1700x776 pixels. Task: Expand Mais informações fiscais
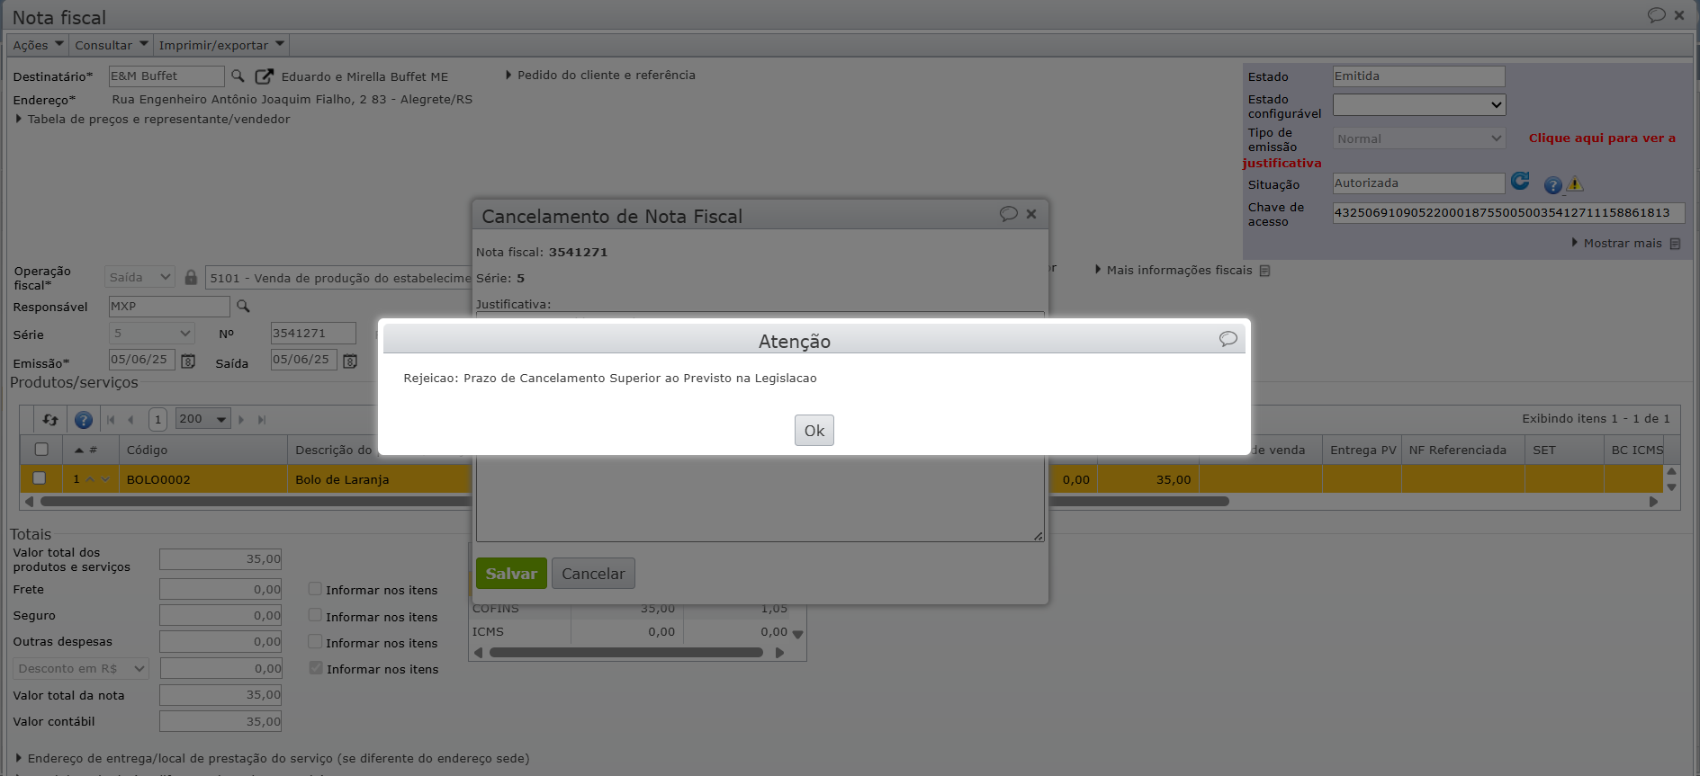pyautogui.click(x=1174, y=271)
